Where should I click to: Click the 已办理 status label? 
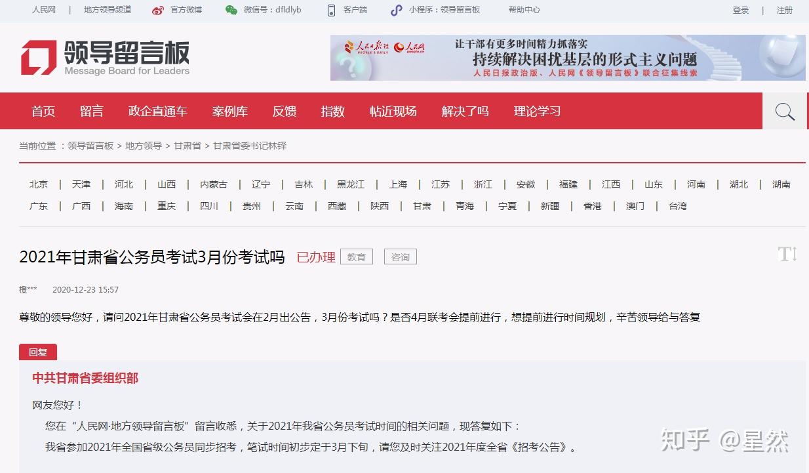(x=316, y=257)
